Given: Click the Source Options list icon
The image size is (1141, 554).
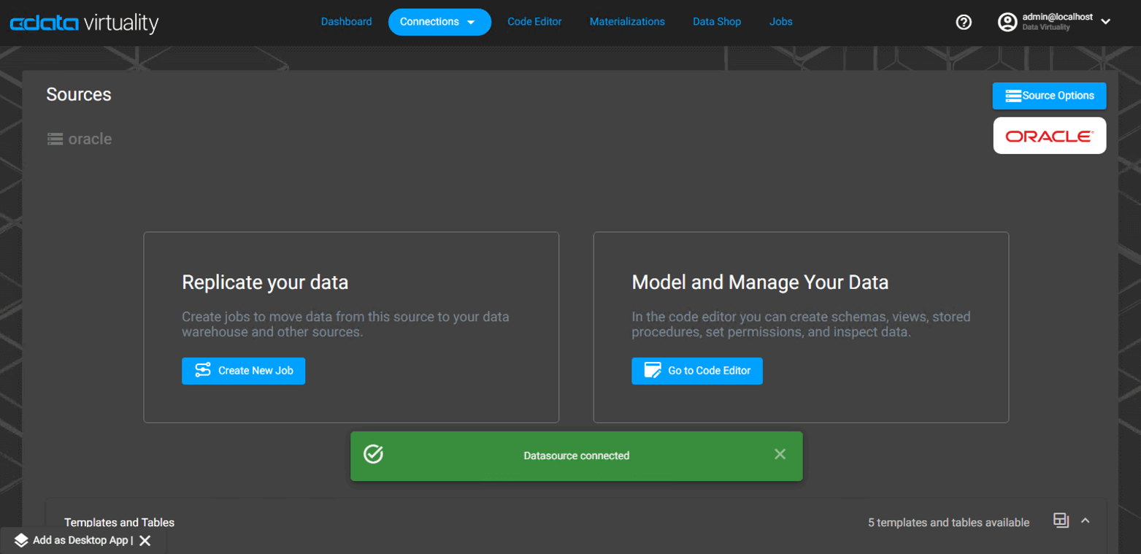Looking at the screenshot, I should [1015, 96].
